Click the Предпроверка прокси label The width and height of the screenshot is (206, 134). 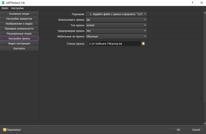[x=71, y=31]
